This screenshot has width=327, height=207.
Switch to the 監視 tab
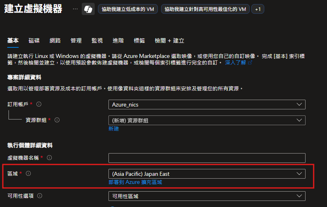coord(97,41)
